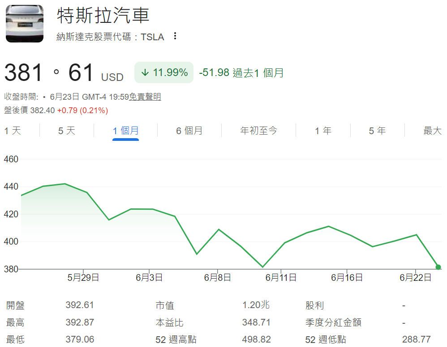This screenshot has height=347, width=447.
Task: Show the 年初至今 chart range
Action: pyautogui.click(x=258, y=131)
